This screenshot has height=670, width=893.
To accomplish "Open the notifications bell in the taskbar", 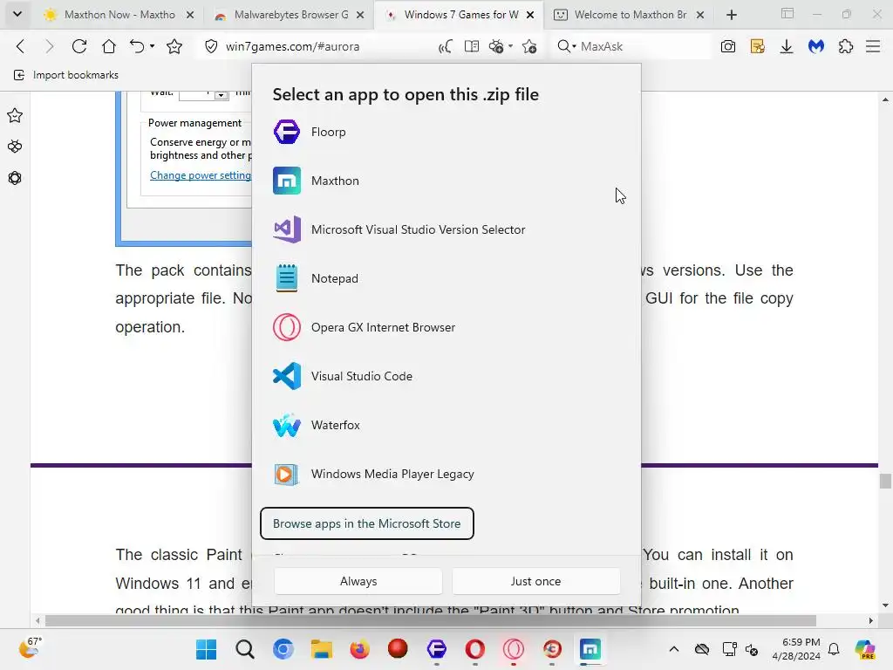I will pyautogui.click(x=834, y=649).
